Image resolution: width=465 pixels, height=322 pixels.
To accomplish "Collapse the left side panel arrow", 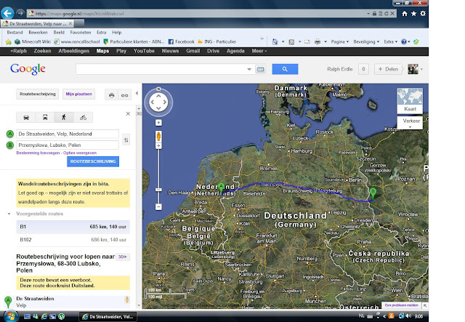I will tap(137, 93).
